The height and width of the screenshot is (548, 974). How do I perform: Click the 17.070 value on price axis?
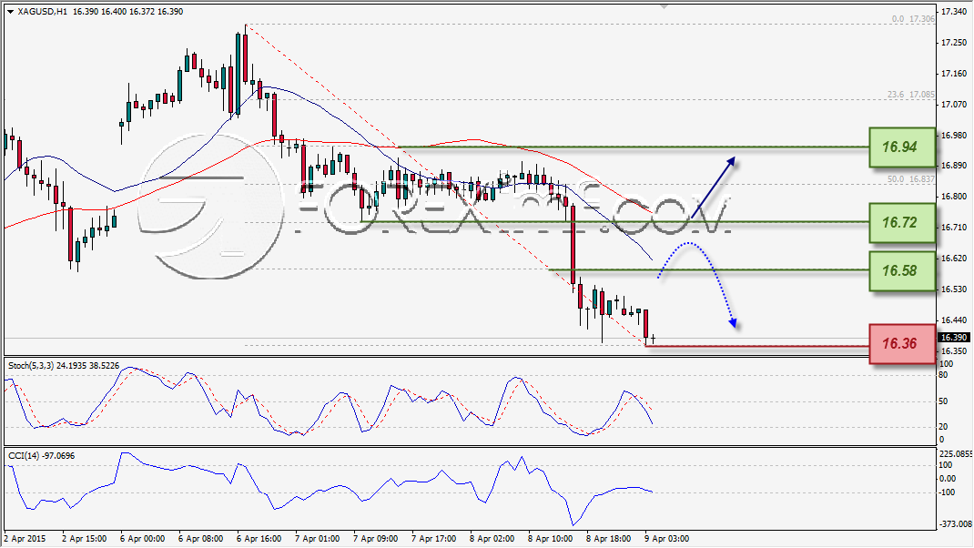[954, 105]
